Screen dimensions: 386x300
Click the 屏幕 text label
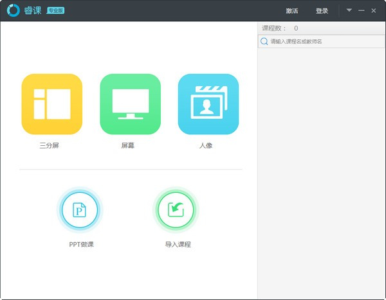pos(127,146)
